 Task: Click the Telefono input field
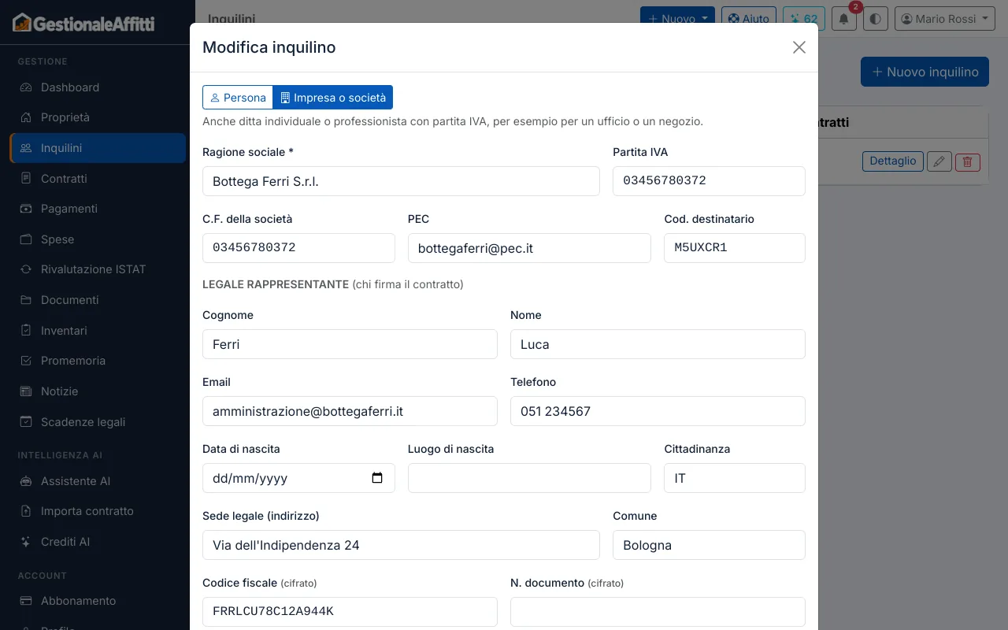tap(658, 411)
